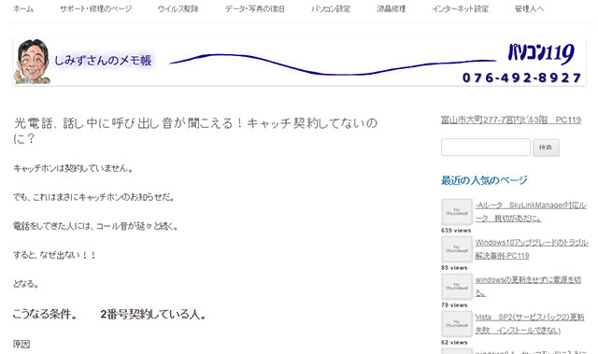Screen dimensions: 598x354
Task: Open Vista SP2 更新失敗 article link
Action: [530, 324]
